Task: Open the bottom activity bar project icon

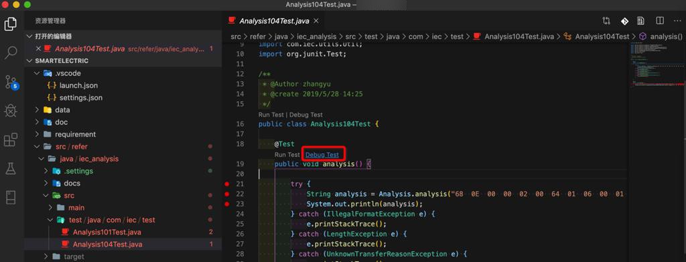Action: tap(11, 197)
